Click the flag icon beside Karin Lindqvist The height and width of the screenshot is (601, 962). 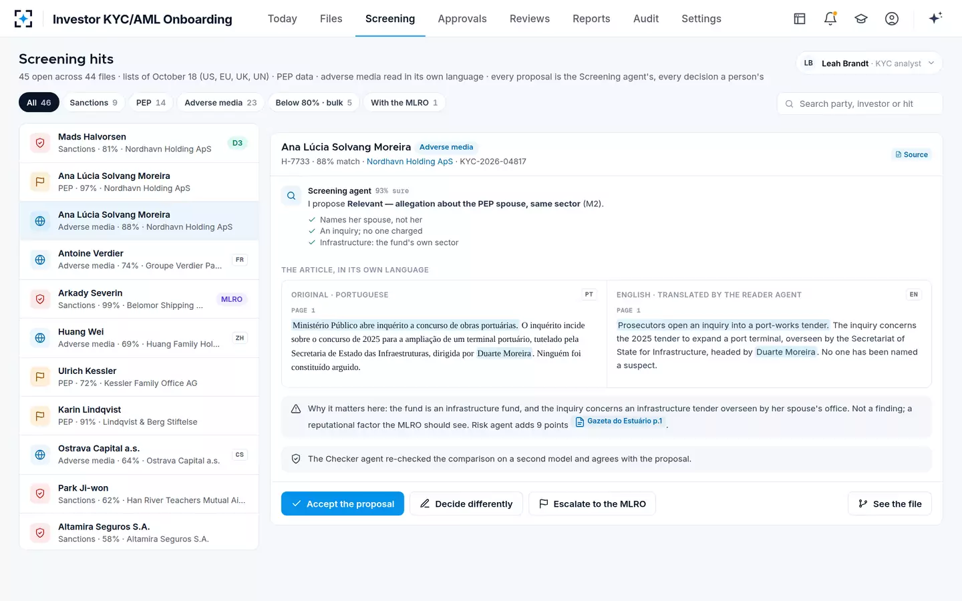tap(40, 416)
